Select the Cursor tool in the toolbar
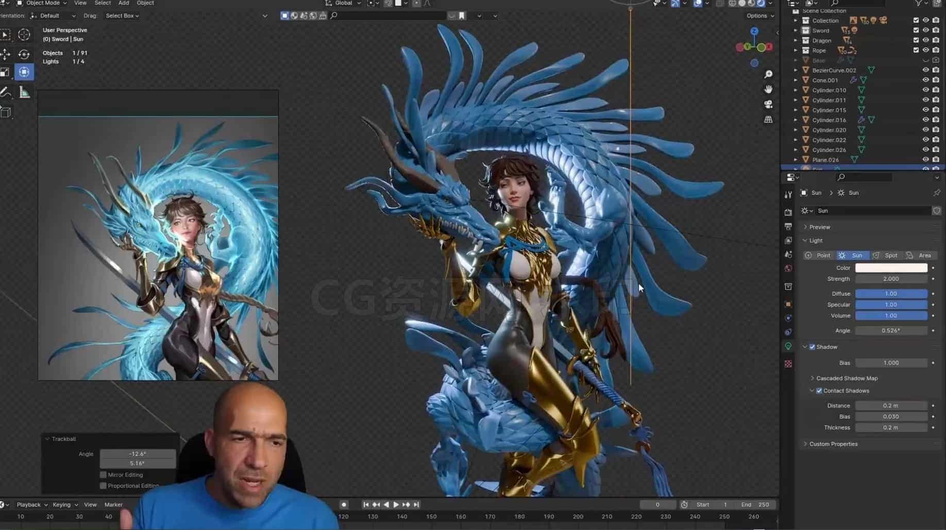946x530 pixels. 24,35
